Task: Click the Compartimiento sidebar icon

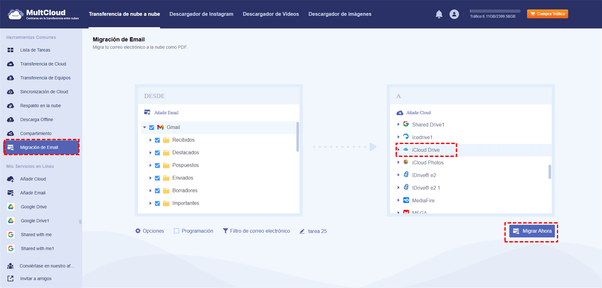Action: [x=10, y=133]
